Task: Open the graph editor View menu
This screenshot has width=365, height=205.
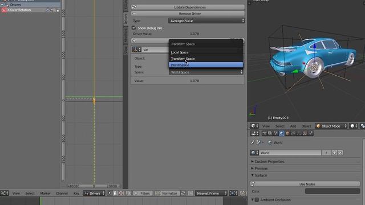Action: point(16,193)
